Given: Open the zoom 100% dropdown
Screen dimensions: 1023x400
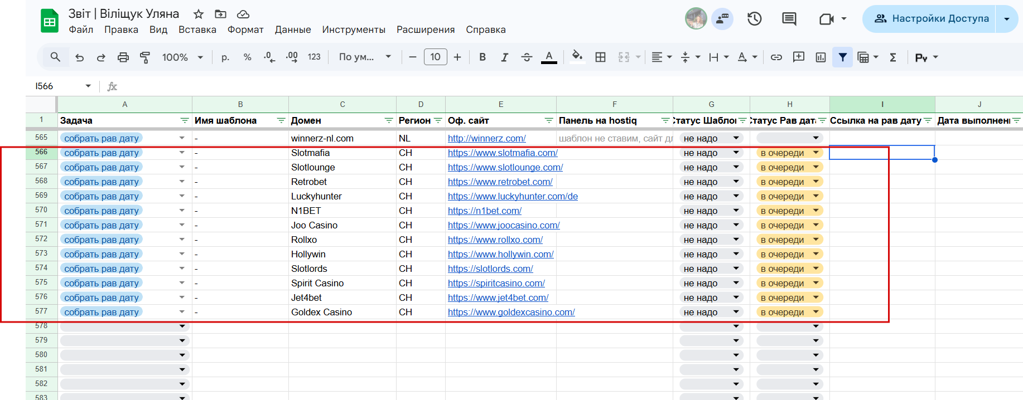Looking at the screenshot, I should [x=182, y=57].
